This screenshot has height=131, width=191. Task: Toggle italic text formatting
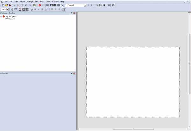pos(39,9)
